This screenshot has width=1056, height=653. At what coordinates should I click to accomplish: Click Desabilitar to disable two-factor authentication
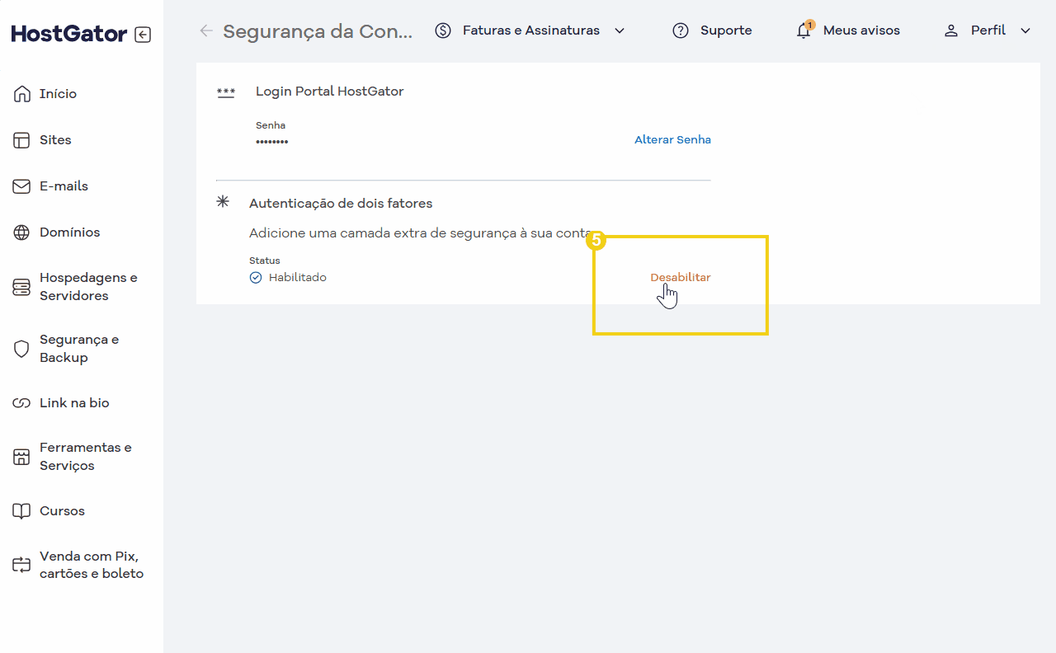coord(681,278)
